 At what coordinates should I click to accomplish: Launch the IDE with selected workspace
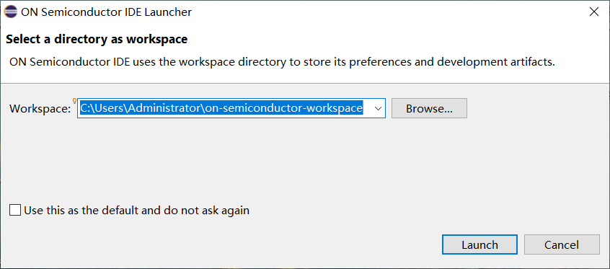(479, 245)
